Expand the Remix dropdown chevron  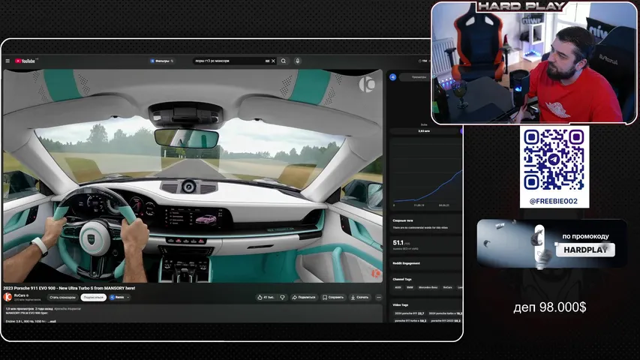[128, 297]
